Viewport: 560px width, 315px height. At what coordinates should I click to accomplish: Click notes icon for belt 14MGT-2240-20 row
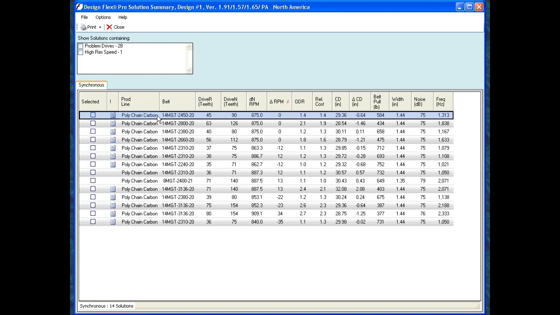[113, 164]
